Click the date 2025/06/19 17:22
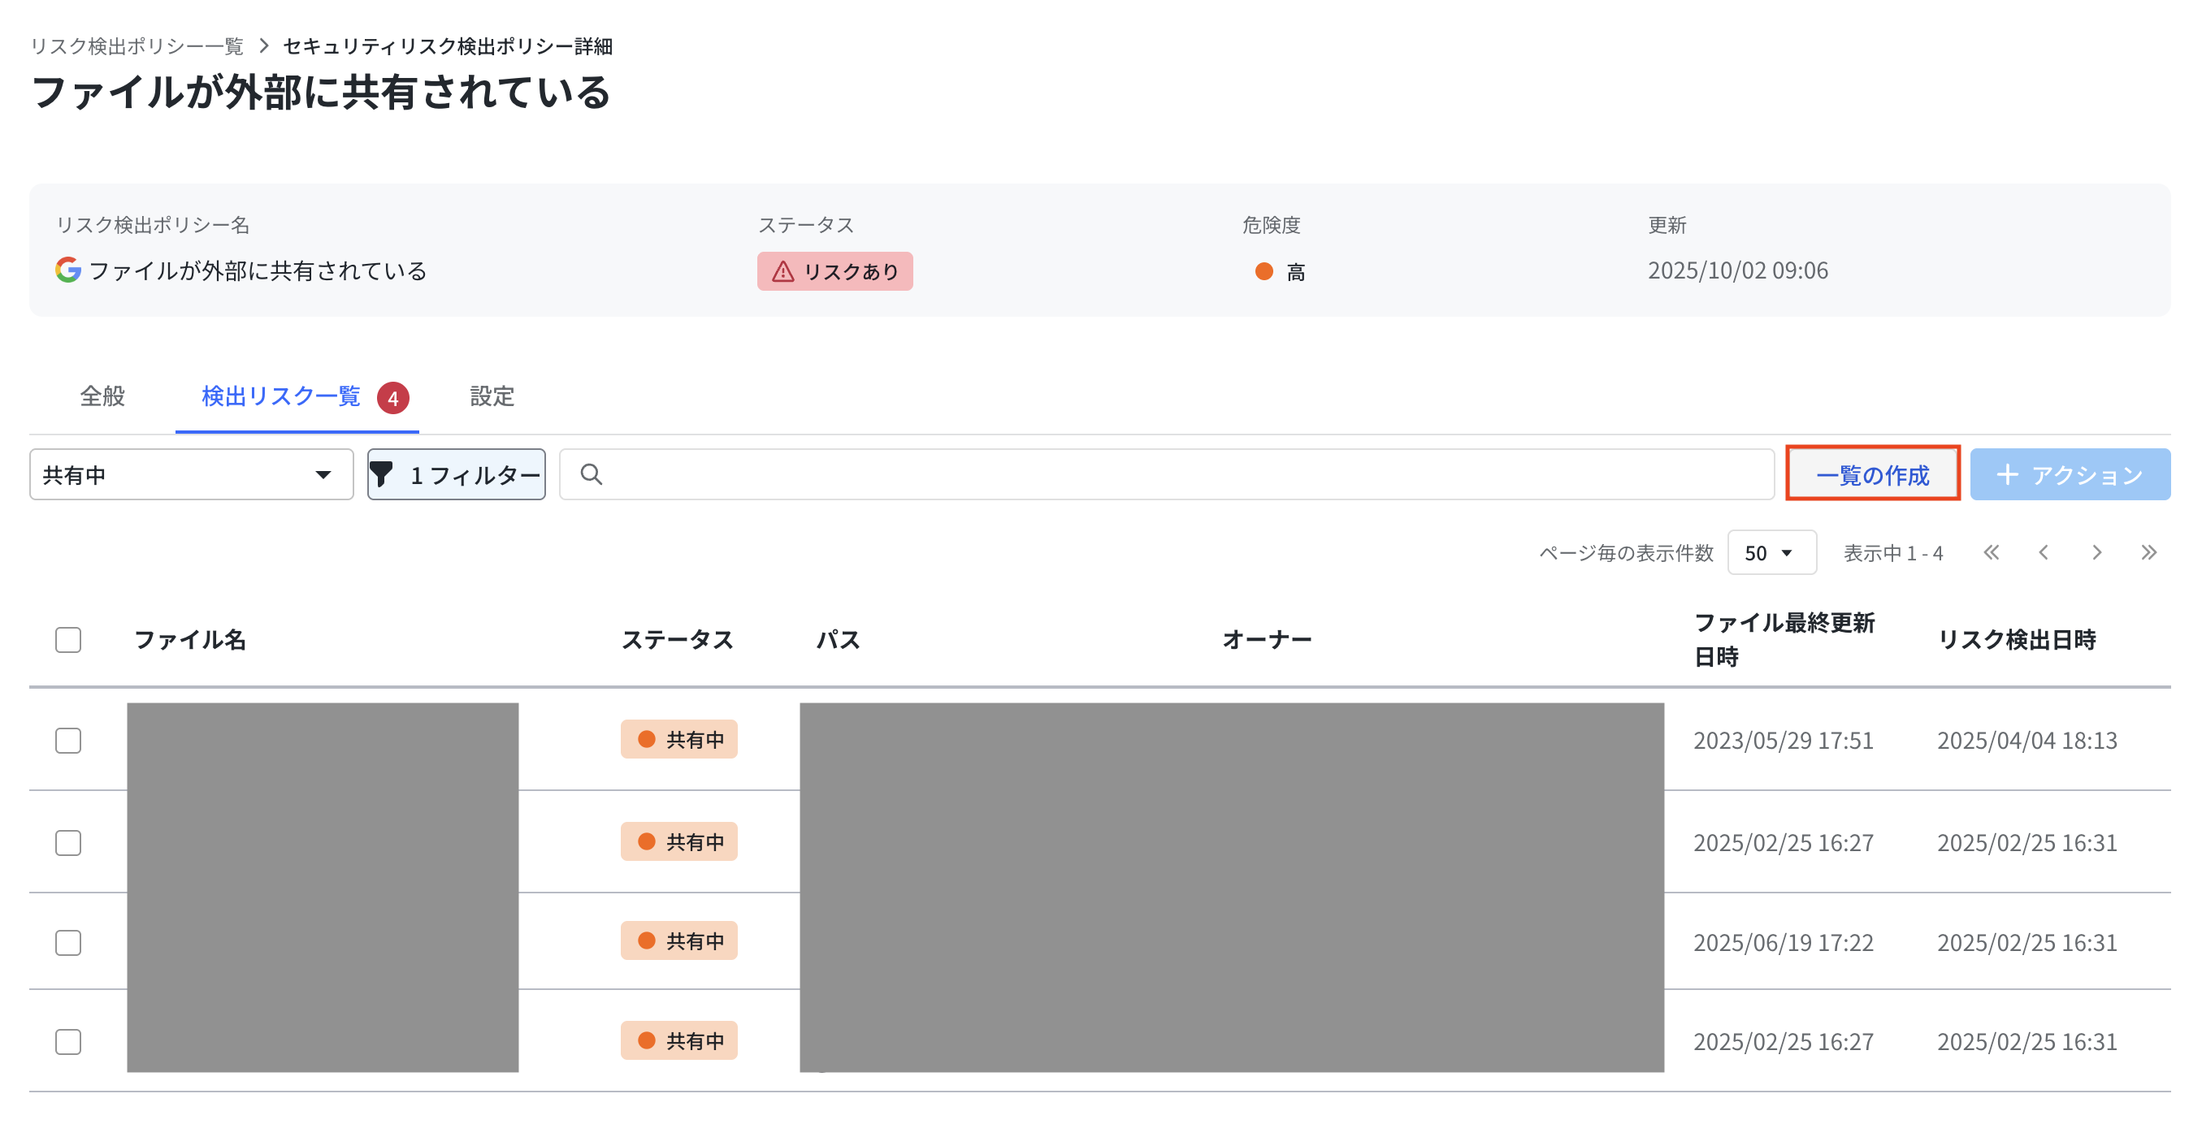The image size is (2202, 1137). [x=1784, y=942]
